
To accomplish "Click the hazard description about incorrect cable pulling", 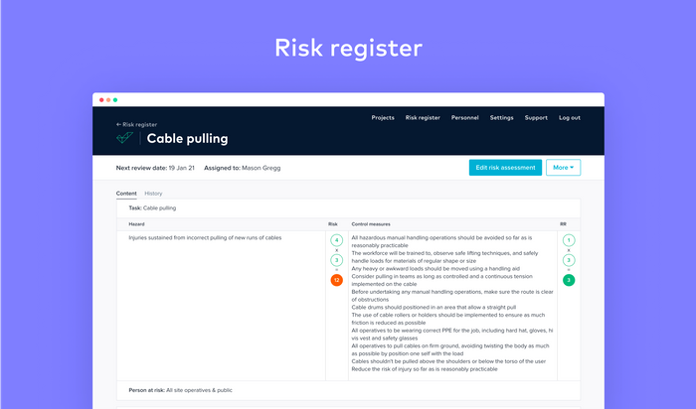I will click(x=205, y=238).
